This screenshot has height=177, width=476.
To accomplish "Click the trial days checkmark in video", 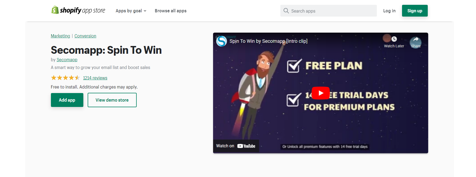I will (294, 100).
